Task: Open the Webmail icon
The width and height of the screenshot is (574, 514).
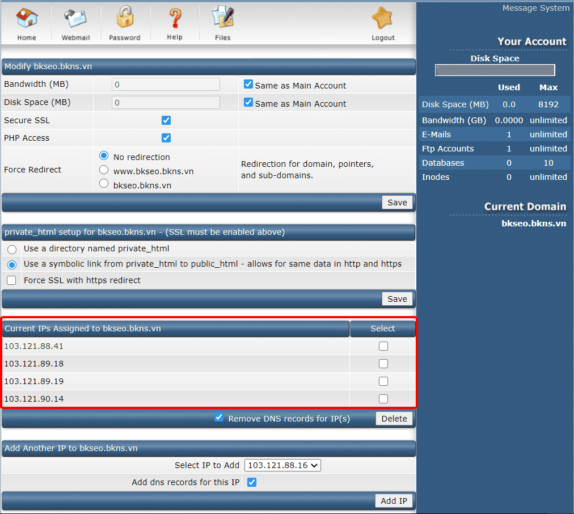Action: pyautogui.click(x=75, y=18)
